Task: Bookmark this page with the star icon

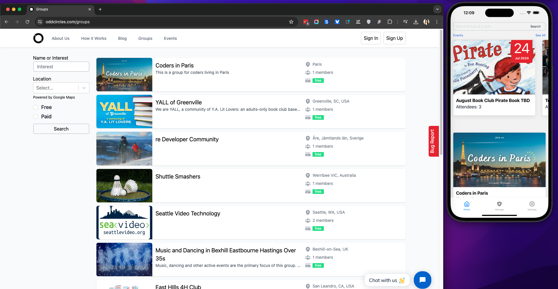Action: (x=291, y=22)
